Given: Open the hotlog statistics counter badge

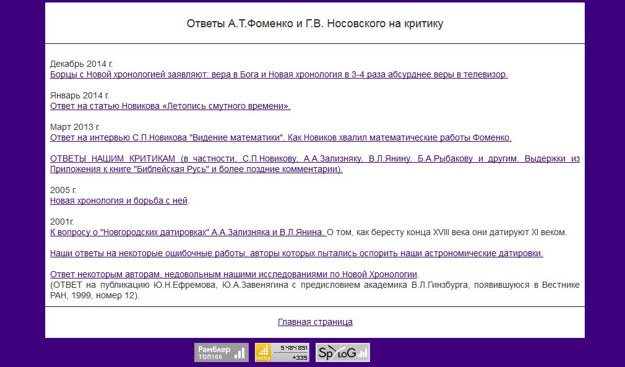Looking at the screenshot, I should coord(282,352).
